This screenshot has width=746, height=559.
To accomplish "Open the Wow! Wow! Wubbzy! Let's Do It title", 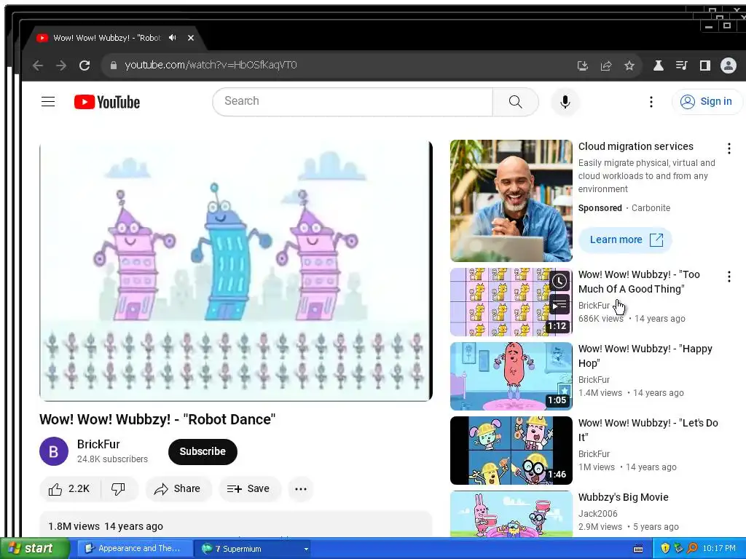I will [648, 429].
